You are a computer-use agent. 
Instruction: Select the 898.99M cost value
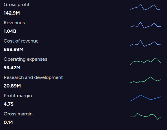[13, 50]
